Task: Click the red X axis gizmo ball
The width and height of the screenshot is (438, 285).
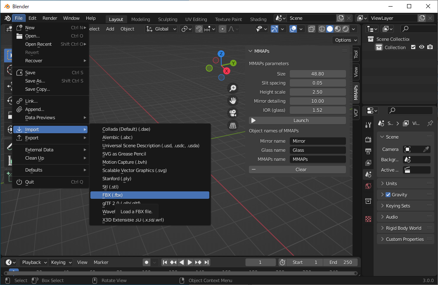Action: pos(227,71)
